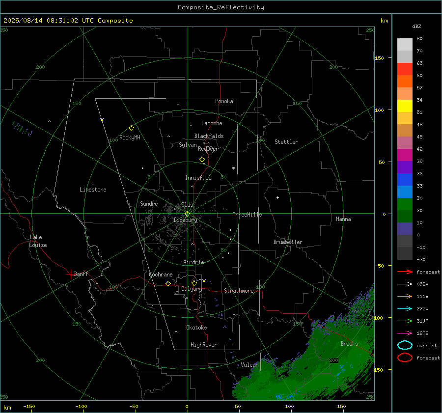Pick the 60 dBZ orange swatch
The image size is (442, 413).
point(405,81)
